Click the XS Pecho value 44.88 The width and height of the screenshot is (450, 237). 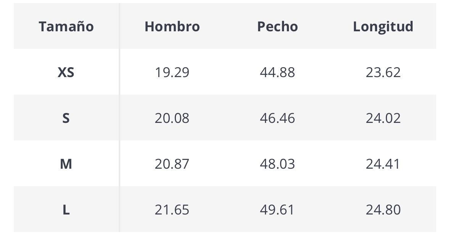tap(277, 72)
